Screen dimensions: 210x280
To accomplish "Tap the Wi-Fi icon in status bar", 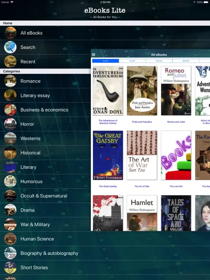I will pos(12,2).
